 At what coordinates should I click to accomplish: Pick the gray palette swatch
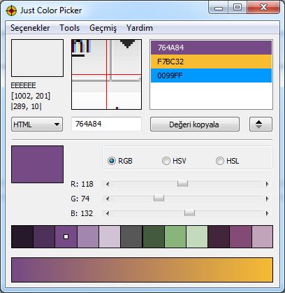tap(131, 236)
